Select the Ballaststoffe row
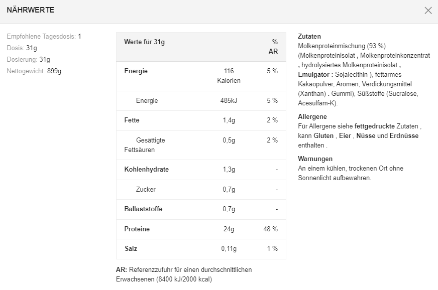The height and width of the screenshot is (290, 438). 201,209
